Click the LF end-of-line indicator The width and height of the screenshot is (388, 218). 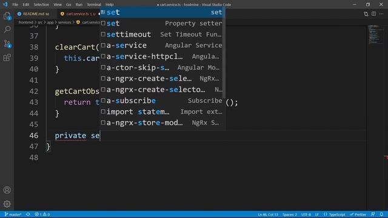(x=316, y=214)
